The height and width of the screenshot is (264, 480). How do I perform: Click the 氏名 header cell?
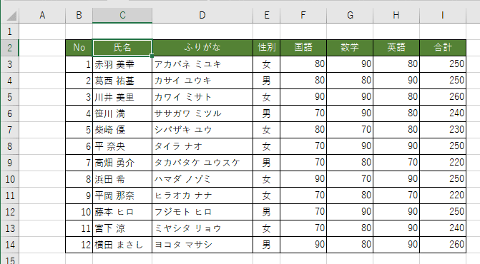point(122,48)
